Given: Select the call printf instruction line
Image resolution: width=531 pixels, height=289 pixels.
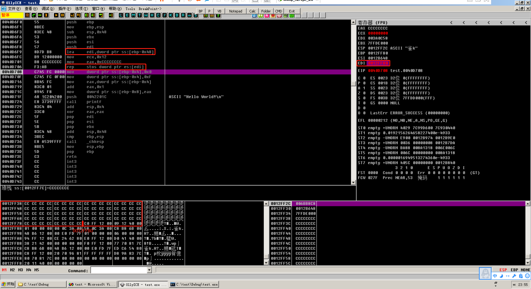Looking at the screenshot, I should tap(176, 102).
